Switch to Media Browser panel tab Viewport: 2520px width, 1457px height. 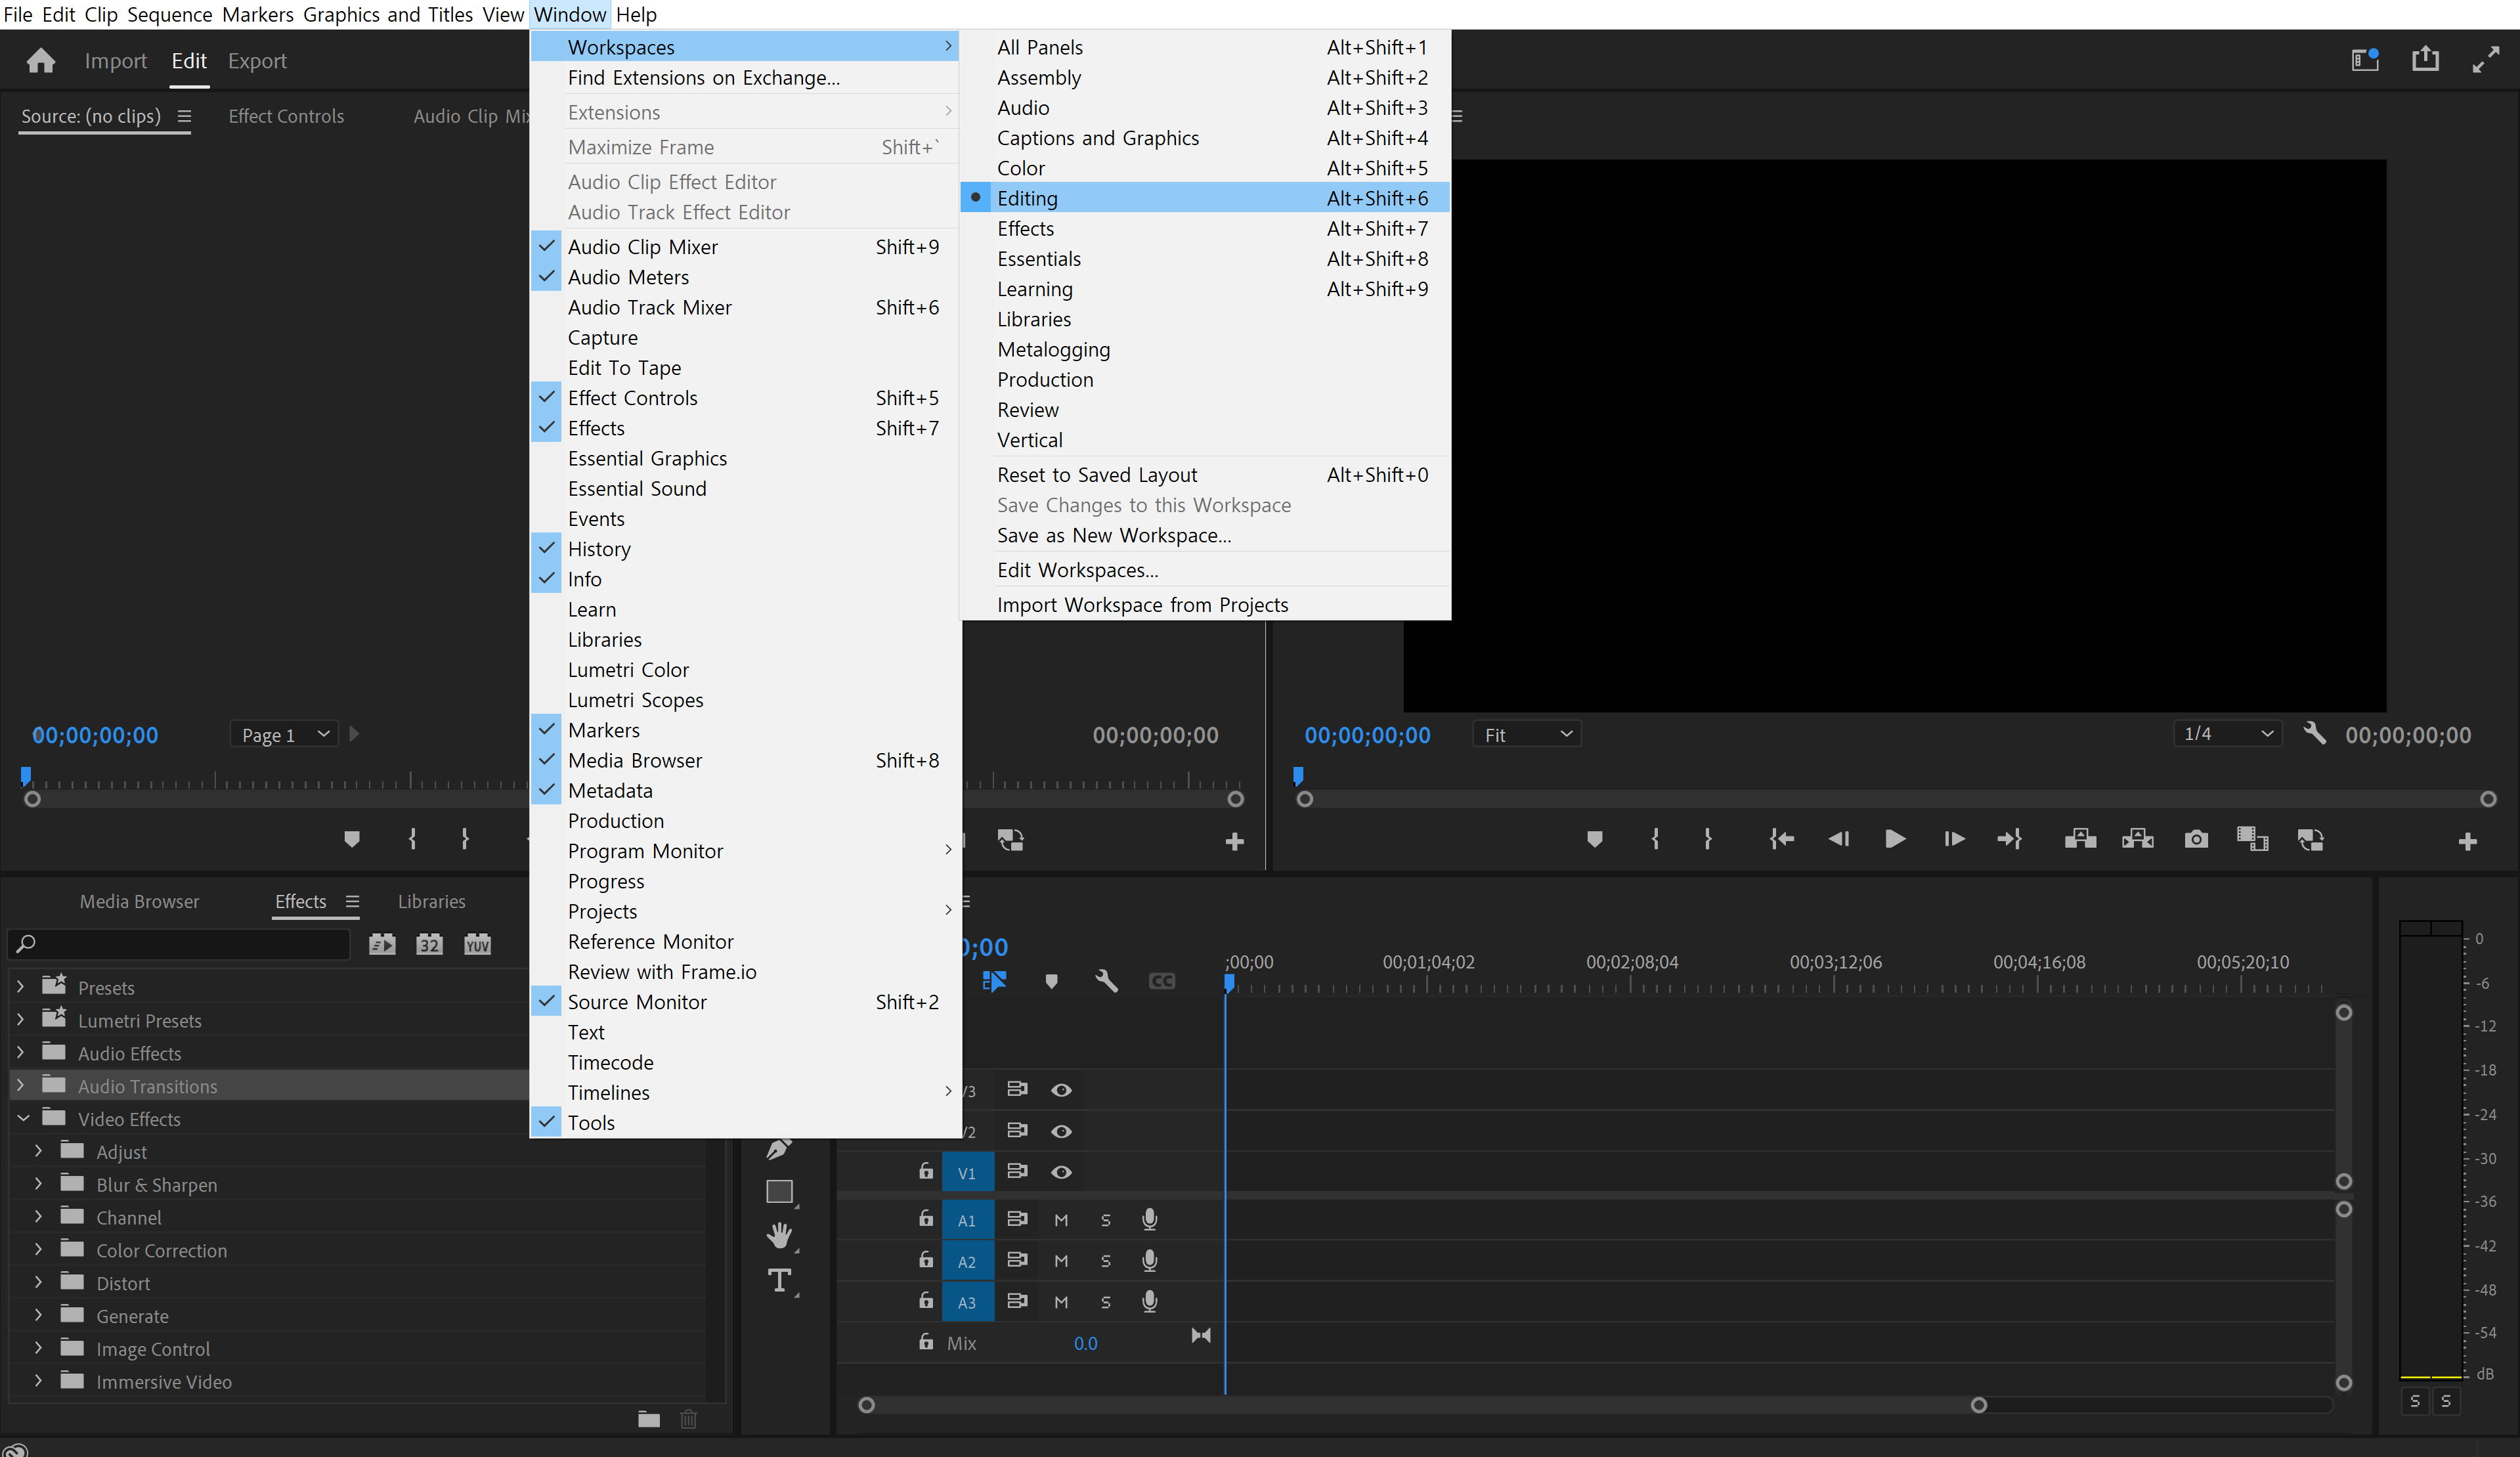point(139,901)
